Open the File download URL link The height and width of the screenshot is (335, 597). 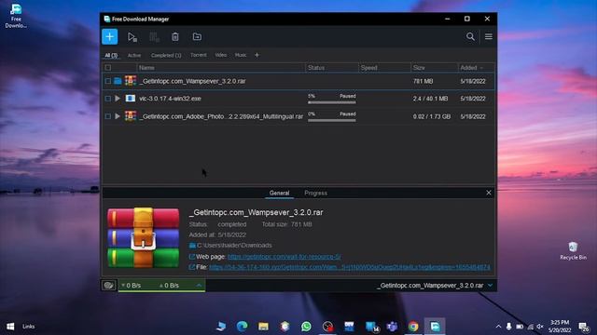click(x=350, y=267)
